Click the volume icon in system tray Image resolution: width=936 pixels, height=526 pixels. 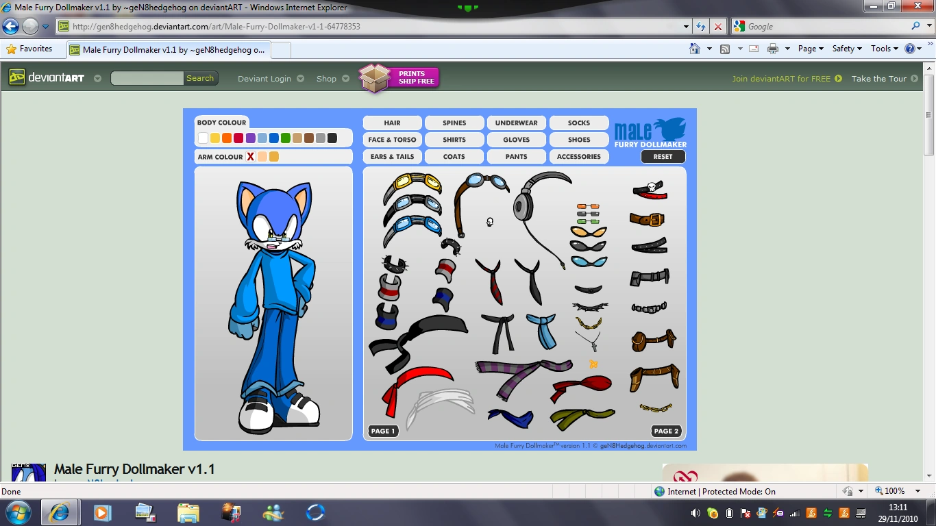coord(695,513)
